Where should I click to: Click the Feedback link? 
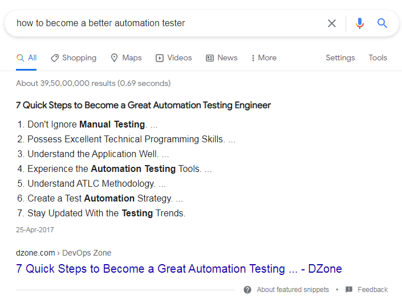coord(372,290)
